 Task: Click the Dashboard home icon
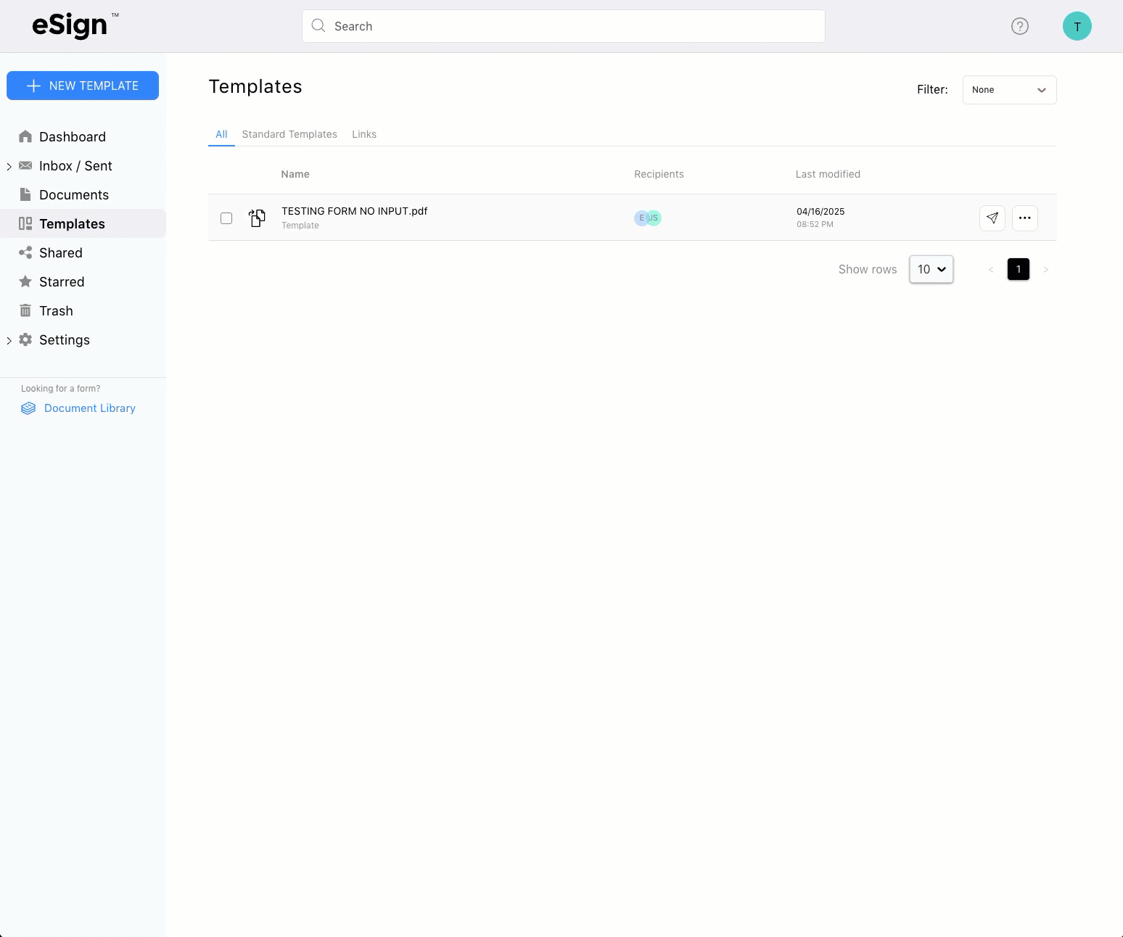pyautogui.click(x=25, y=136)
